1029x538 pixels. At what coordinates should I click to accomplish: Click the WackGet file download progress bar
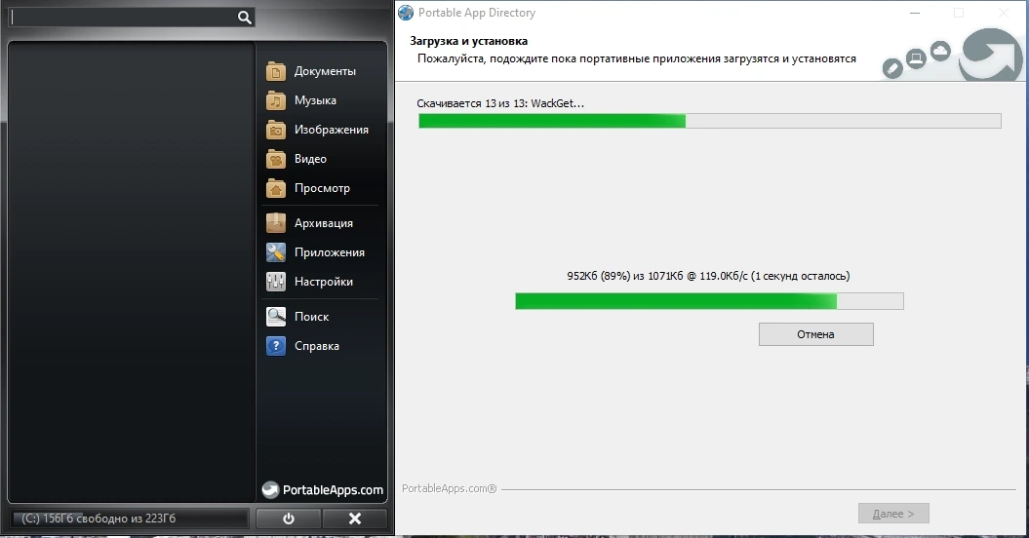[x=709, y=301]
